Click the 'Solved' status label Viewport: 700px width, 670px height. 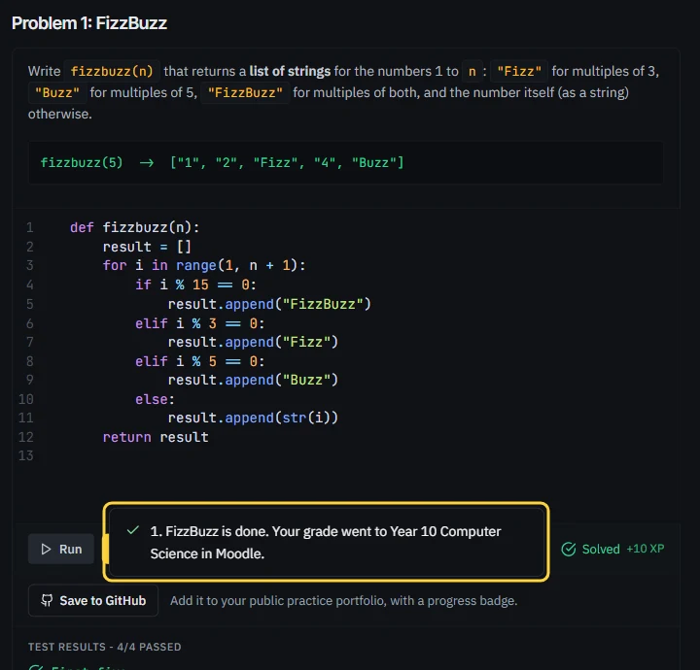pos(601,549)
